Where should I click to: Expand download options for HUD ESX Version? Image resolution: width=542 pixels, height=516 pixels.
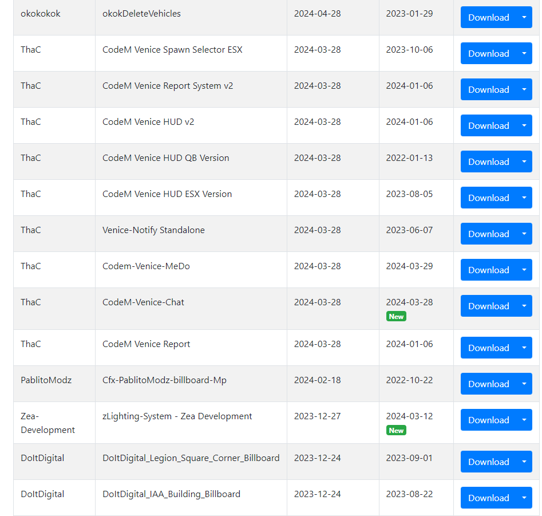524,198
